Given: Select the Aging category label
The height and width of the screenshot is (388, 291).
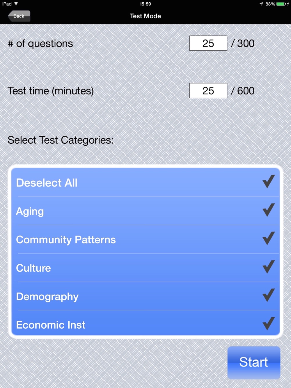Looking at the screenshot, I should tap(30, 211).
